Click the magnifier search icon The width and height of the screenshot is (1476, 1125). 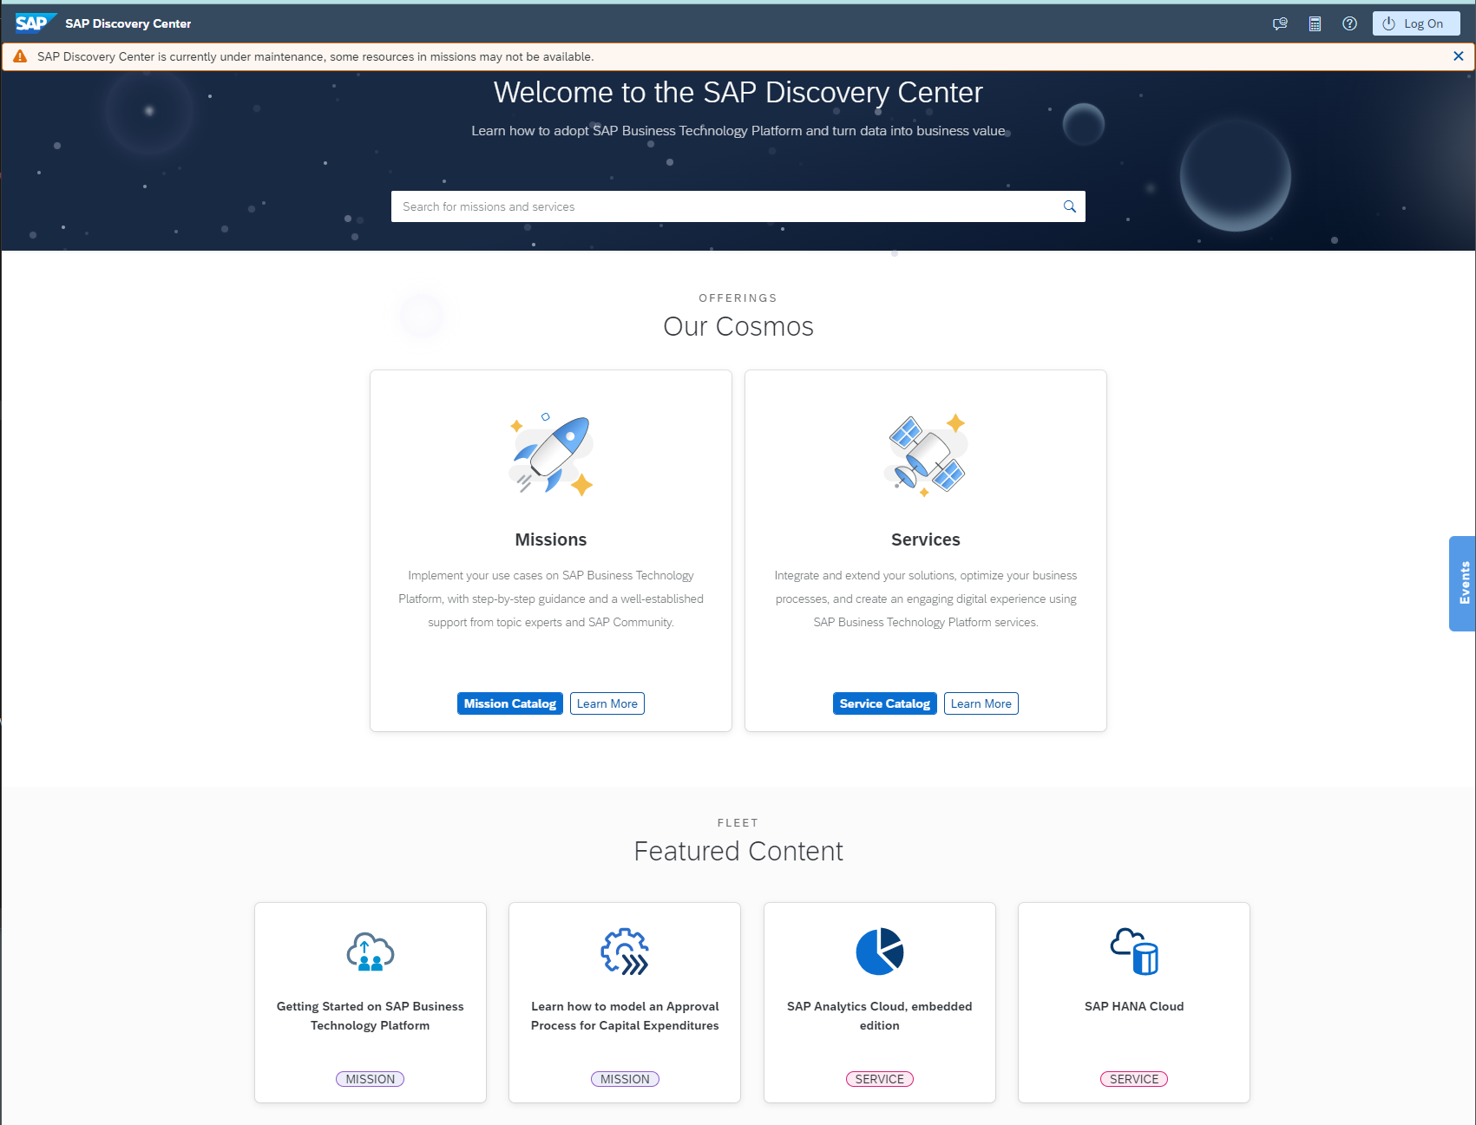(1069, 206)
